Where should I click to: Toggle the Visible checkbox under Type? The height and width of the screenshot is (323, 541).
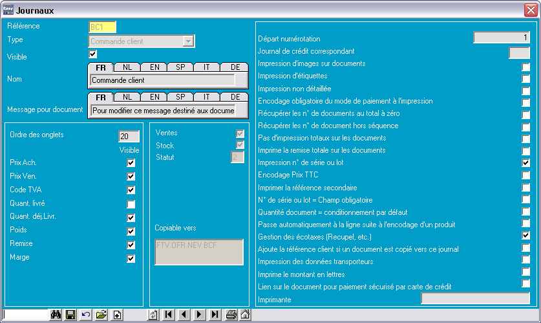(x=93, y=54)
